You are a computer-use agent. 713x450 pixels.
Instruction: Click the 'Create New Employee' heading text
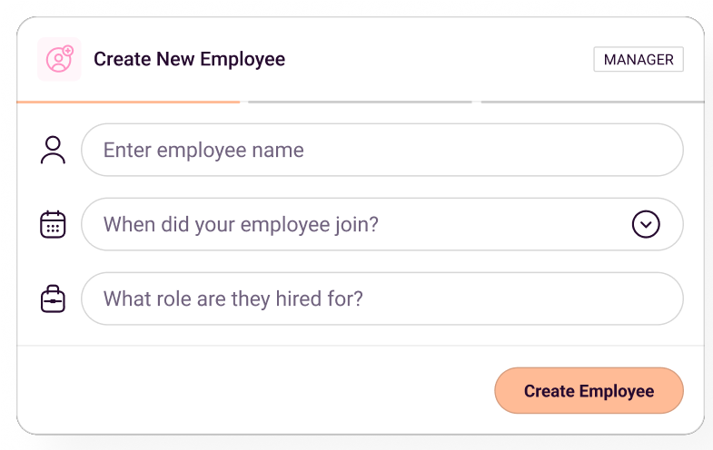[190, 60]
